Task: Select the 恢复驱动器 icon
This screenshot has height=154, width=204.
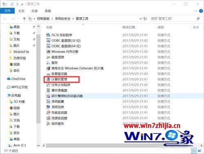Action: pyautogui.click(x=48, y=74)
